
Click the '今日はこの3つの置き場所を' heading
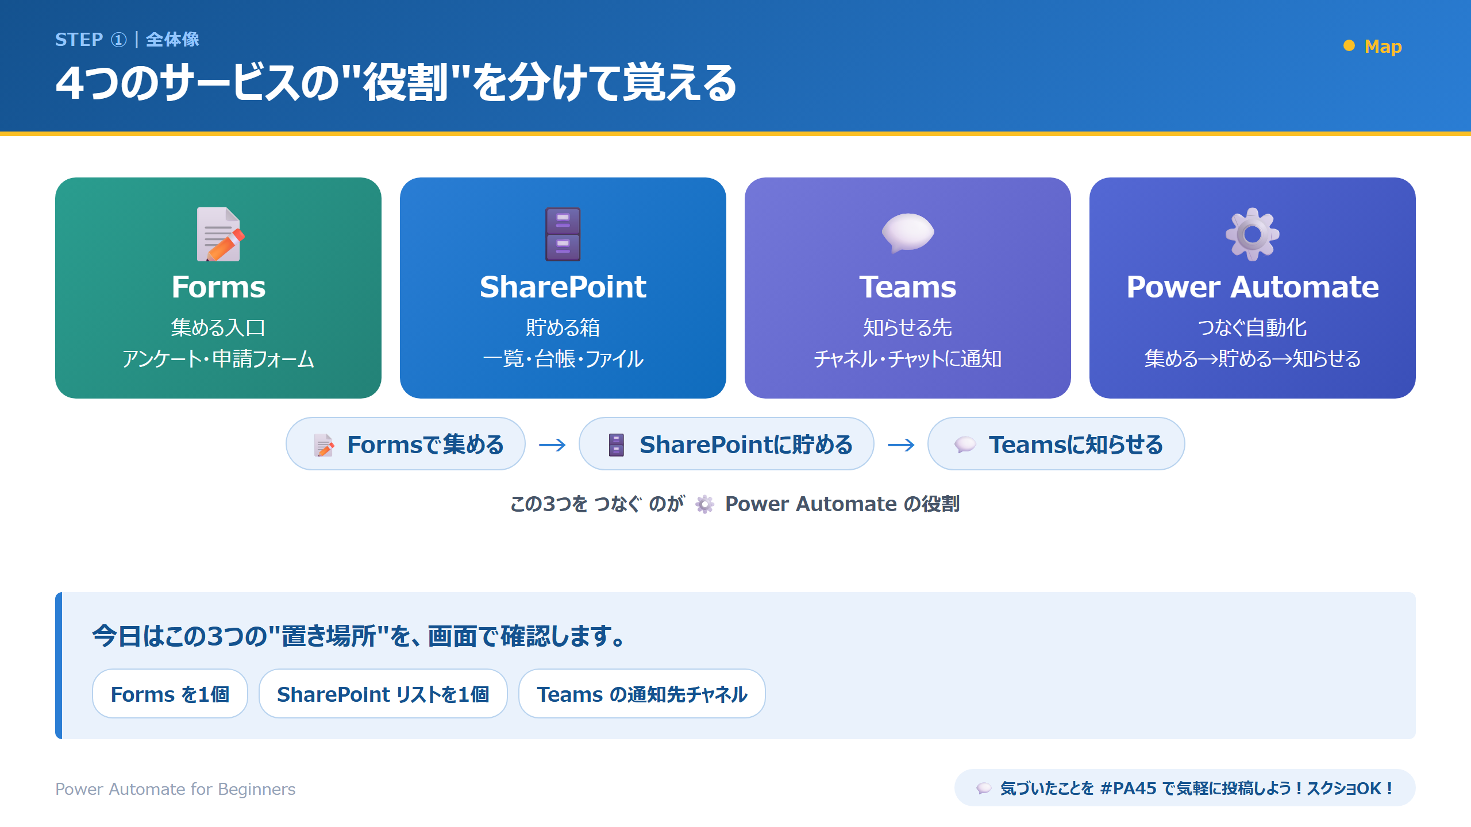359,636
